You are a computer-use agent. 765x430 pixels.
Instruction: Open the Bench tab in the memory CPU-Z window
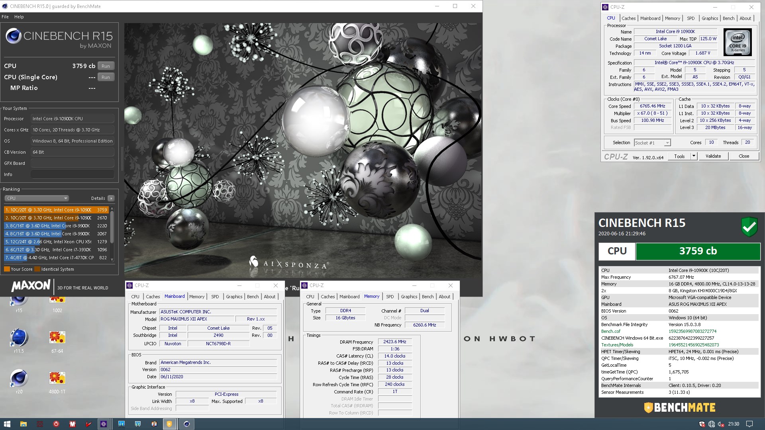[x=428, y=297]
